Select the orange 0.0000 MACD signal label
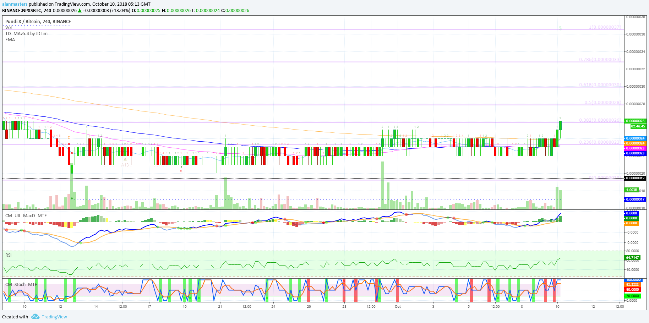This screenshot has height=323, width=649. pos(631,223)
